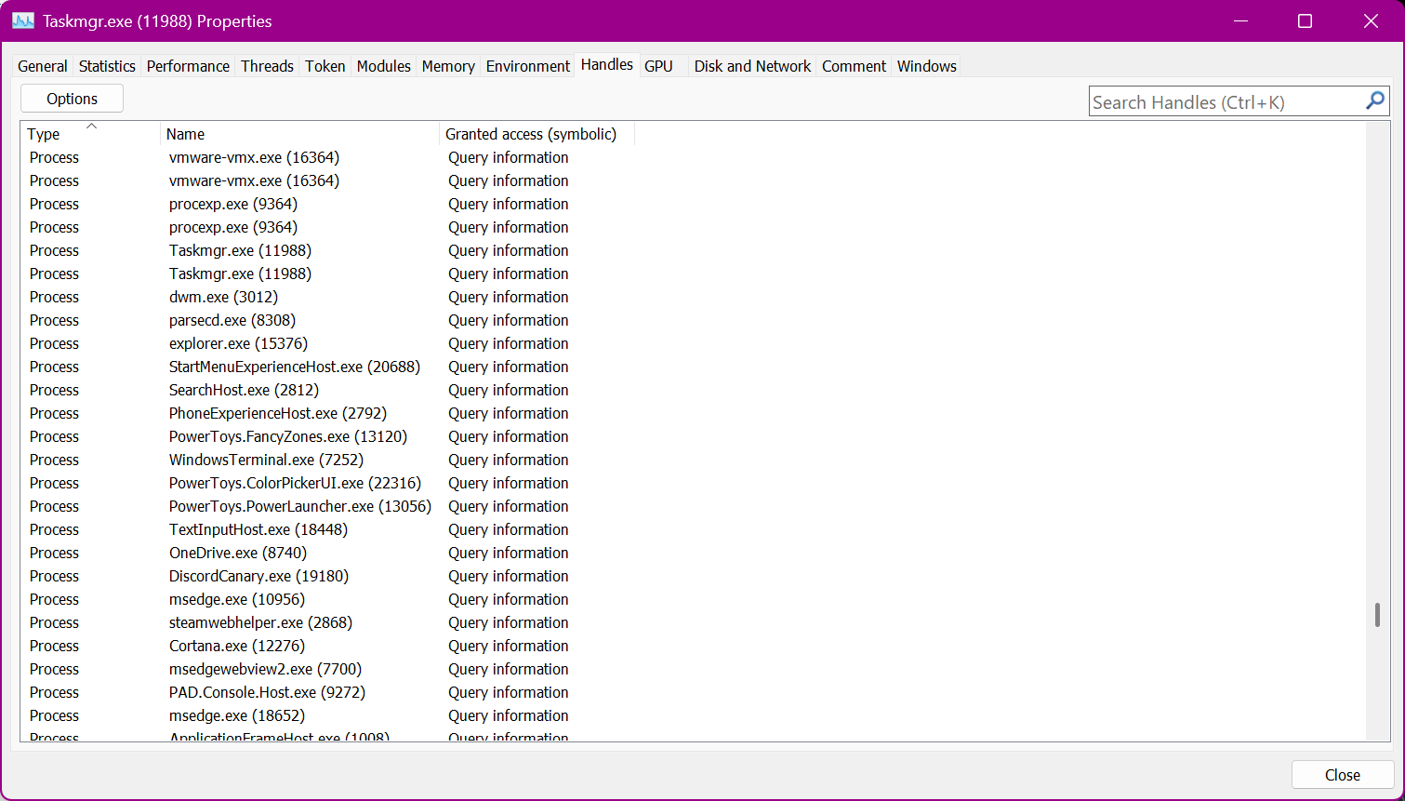Click the sort arrow on Type column

[91, 127]
